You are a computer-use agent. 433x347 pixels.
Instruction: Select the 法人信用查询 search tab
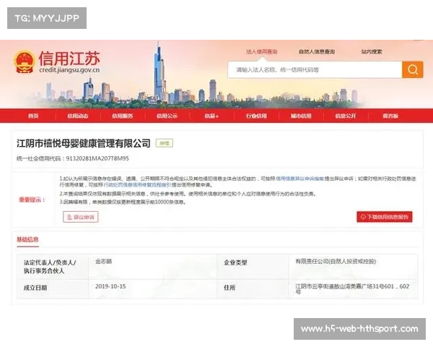(x=261, y=52)
